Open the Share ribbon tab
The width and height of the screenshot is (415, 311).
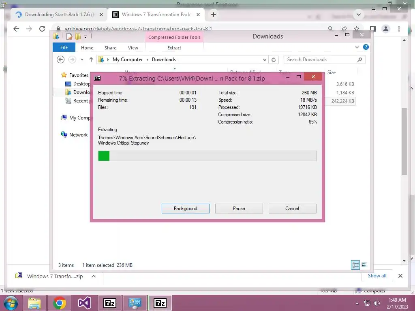[110, 48]
